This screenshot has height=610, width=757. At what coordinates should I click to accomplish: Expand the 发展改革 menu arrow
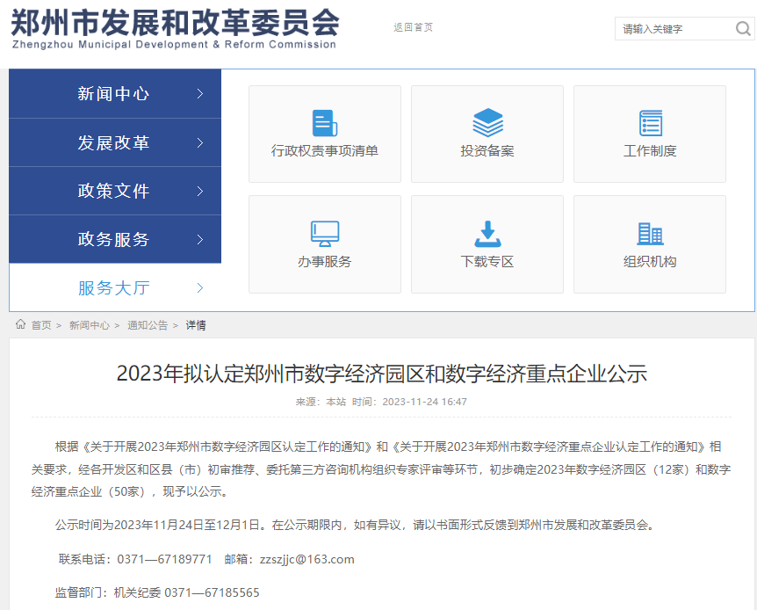tap(200, 142)
